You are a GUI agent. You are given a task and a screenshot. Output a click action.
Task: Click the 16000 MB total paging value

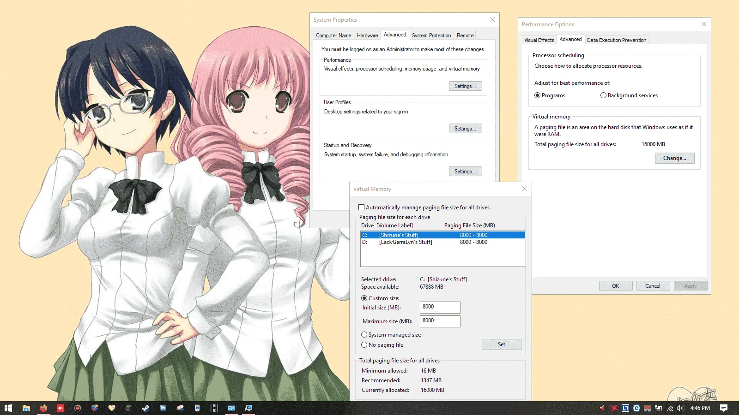(653, 144)
